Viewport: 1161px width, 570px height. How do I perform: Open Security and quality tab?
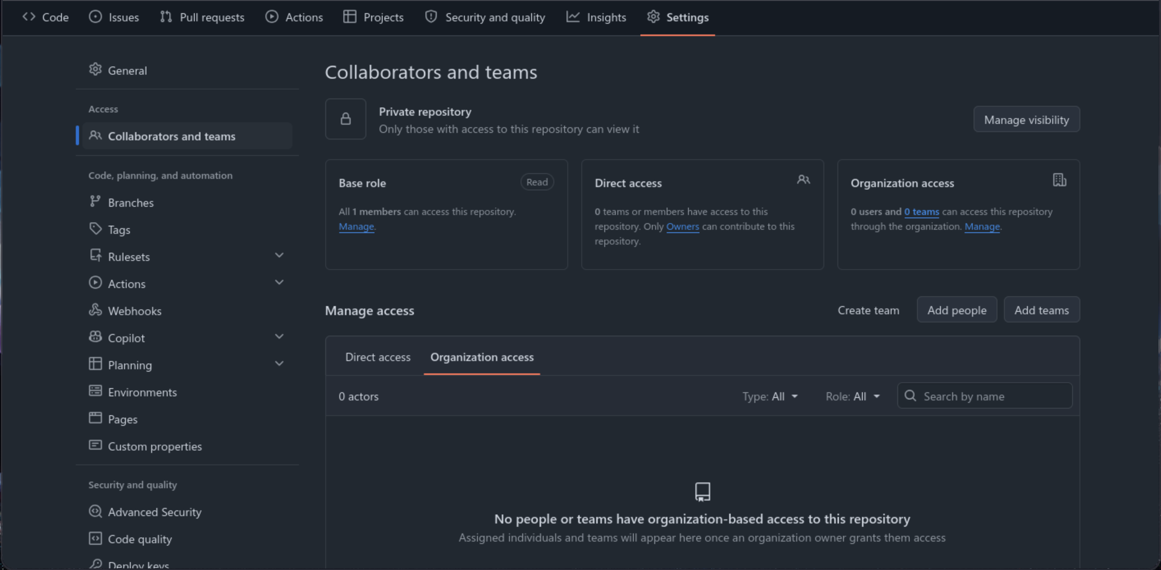click(485, 18)
